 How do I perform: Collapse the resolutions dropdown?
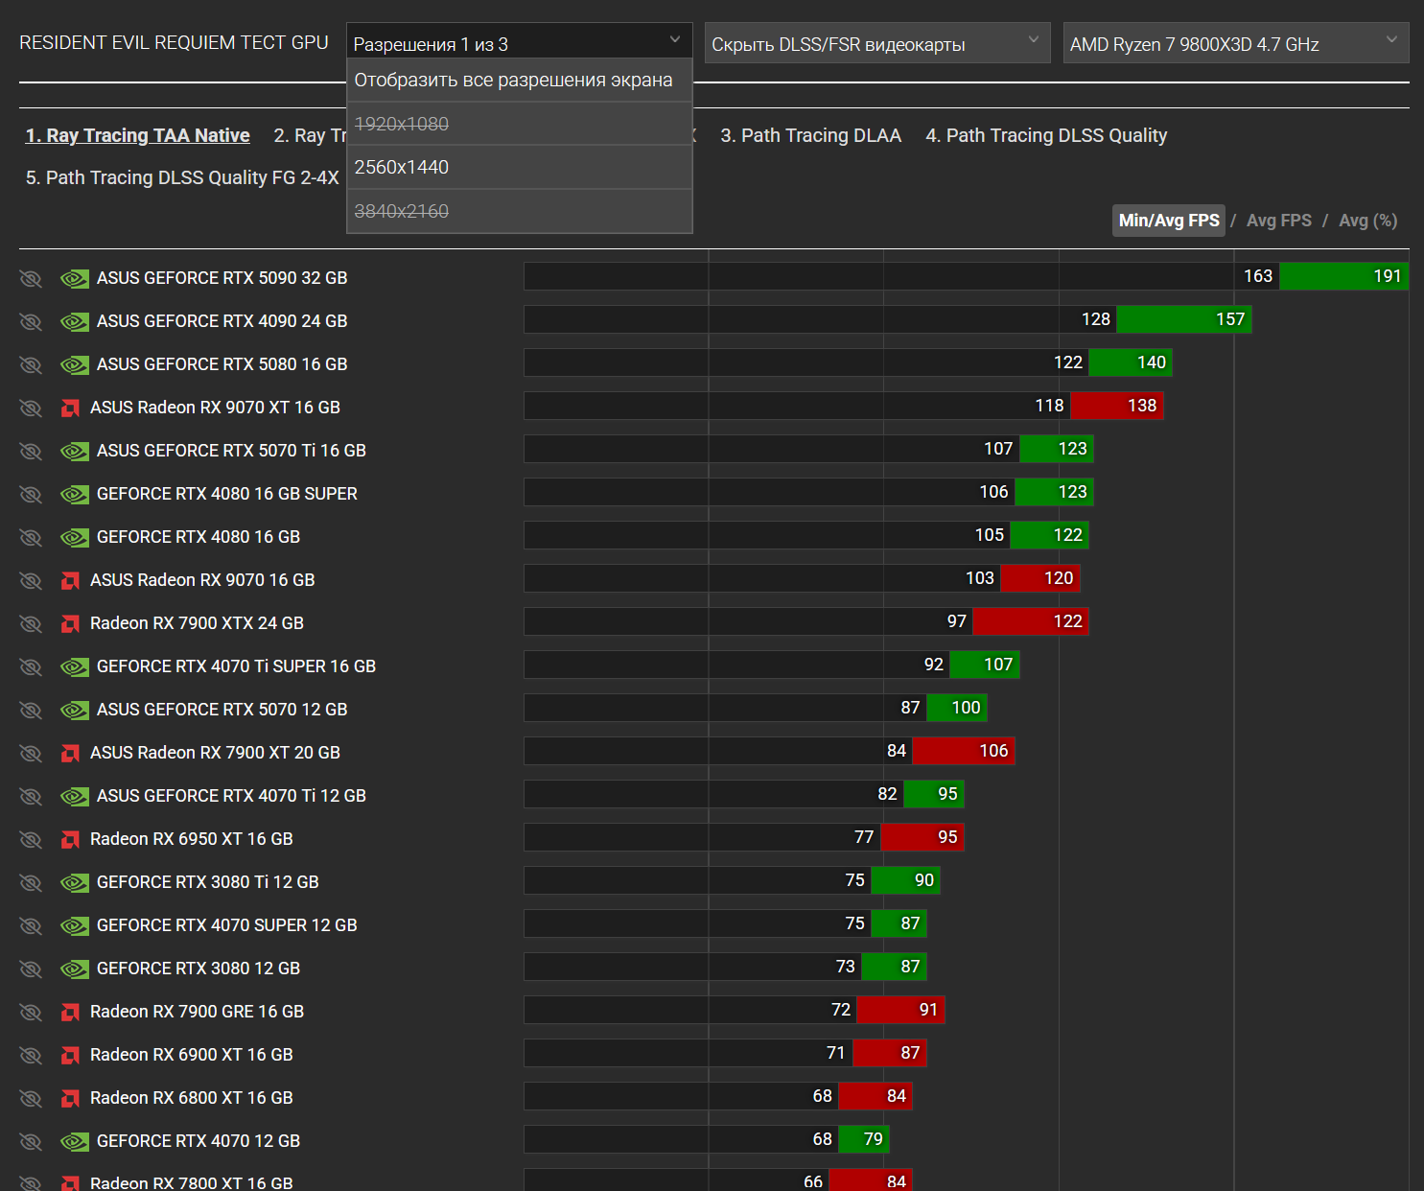[519, 42]
